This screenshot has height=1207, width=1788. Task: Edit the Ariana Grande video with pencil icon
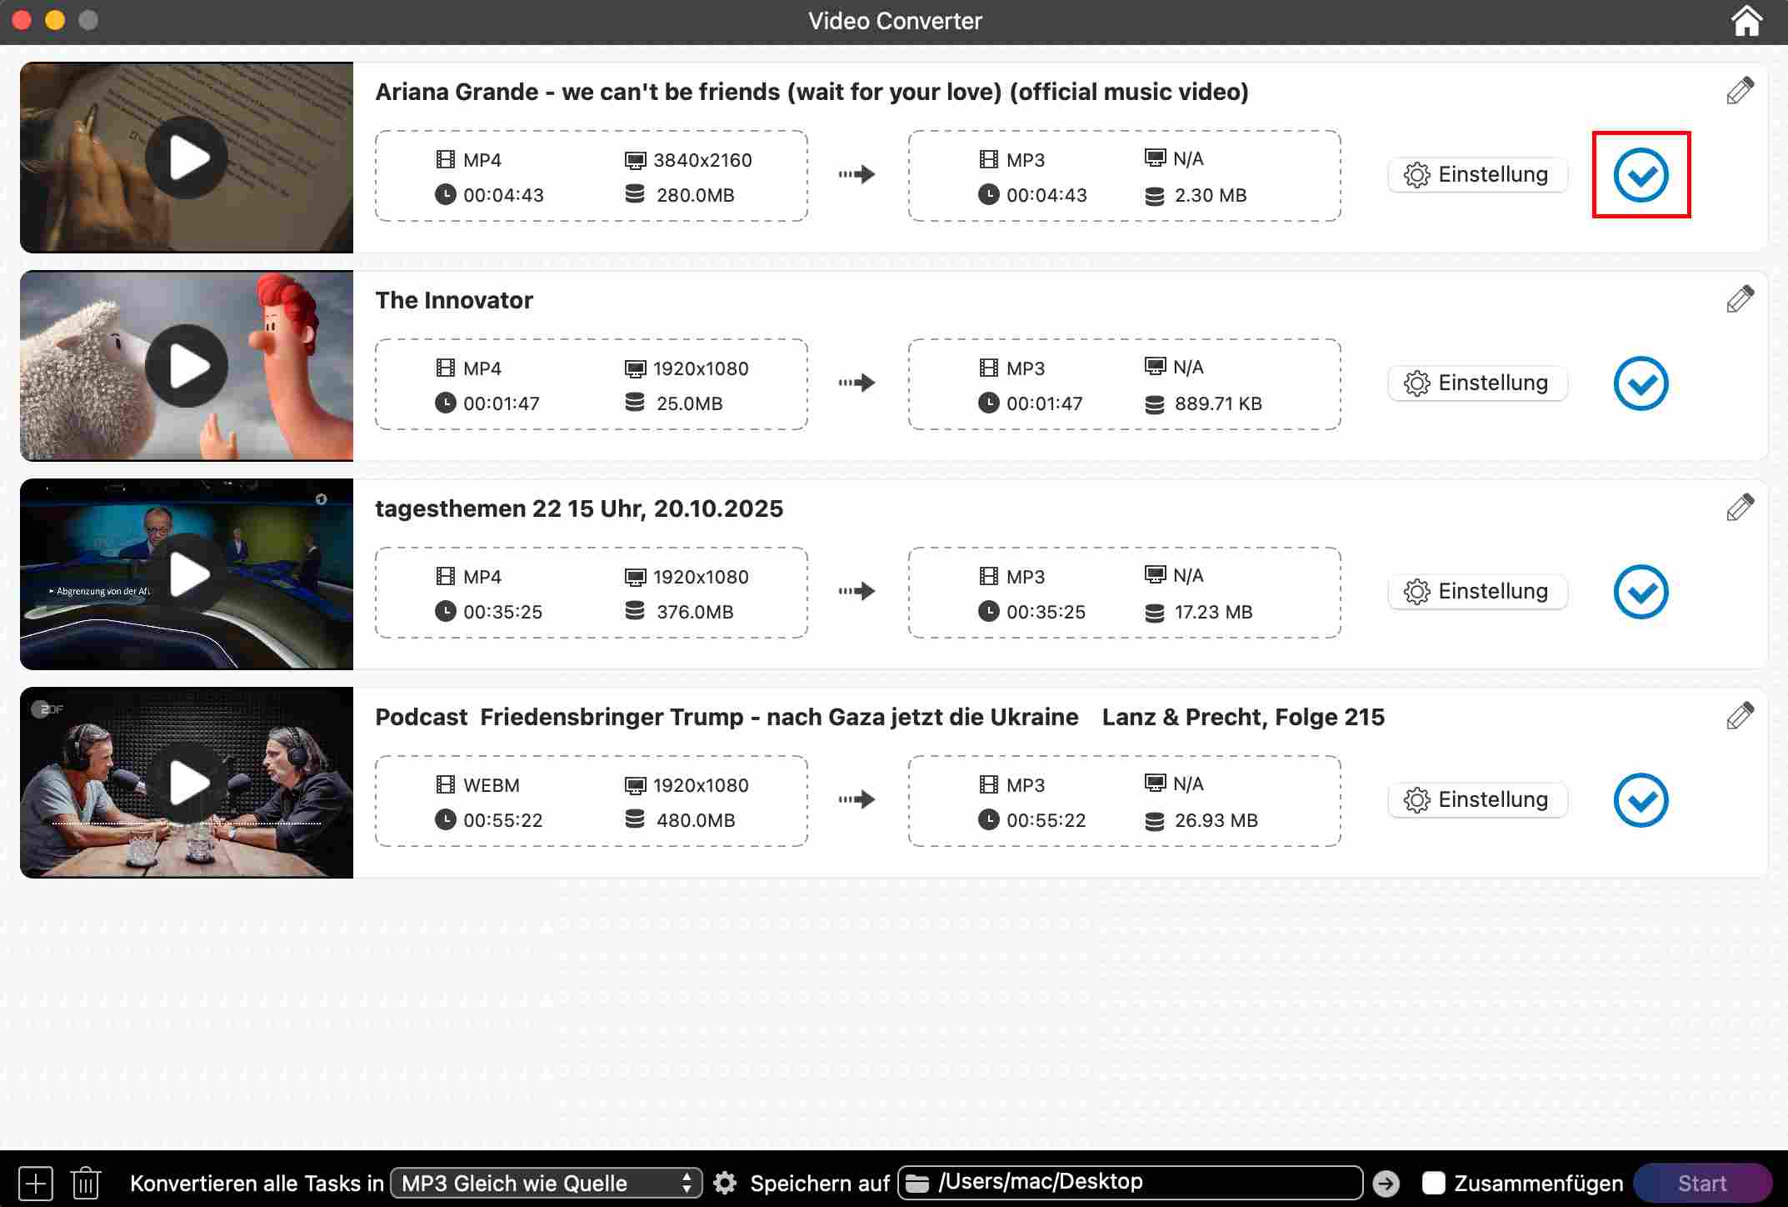click(x=1740, y=91)
